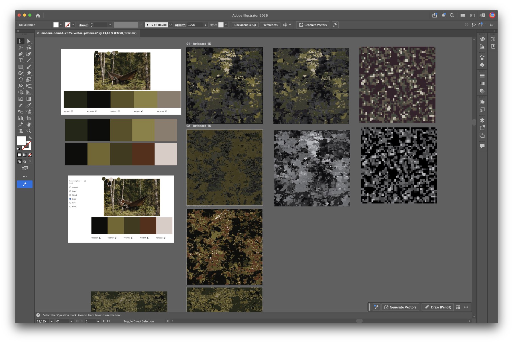Select the 'Colorful' color mood radio
The image size is (513, 343).
pos(70,187)
